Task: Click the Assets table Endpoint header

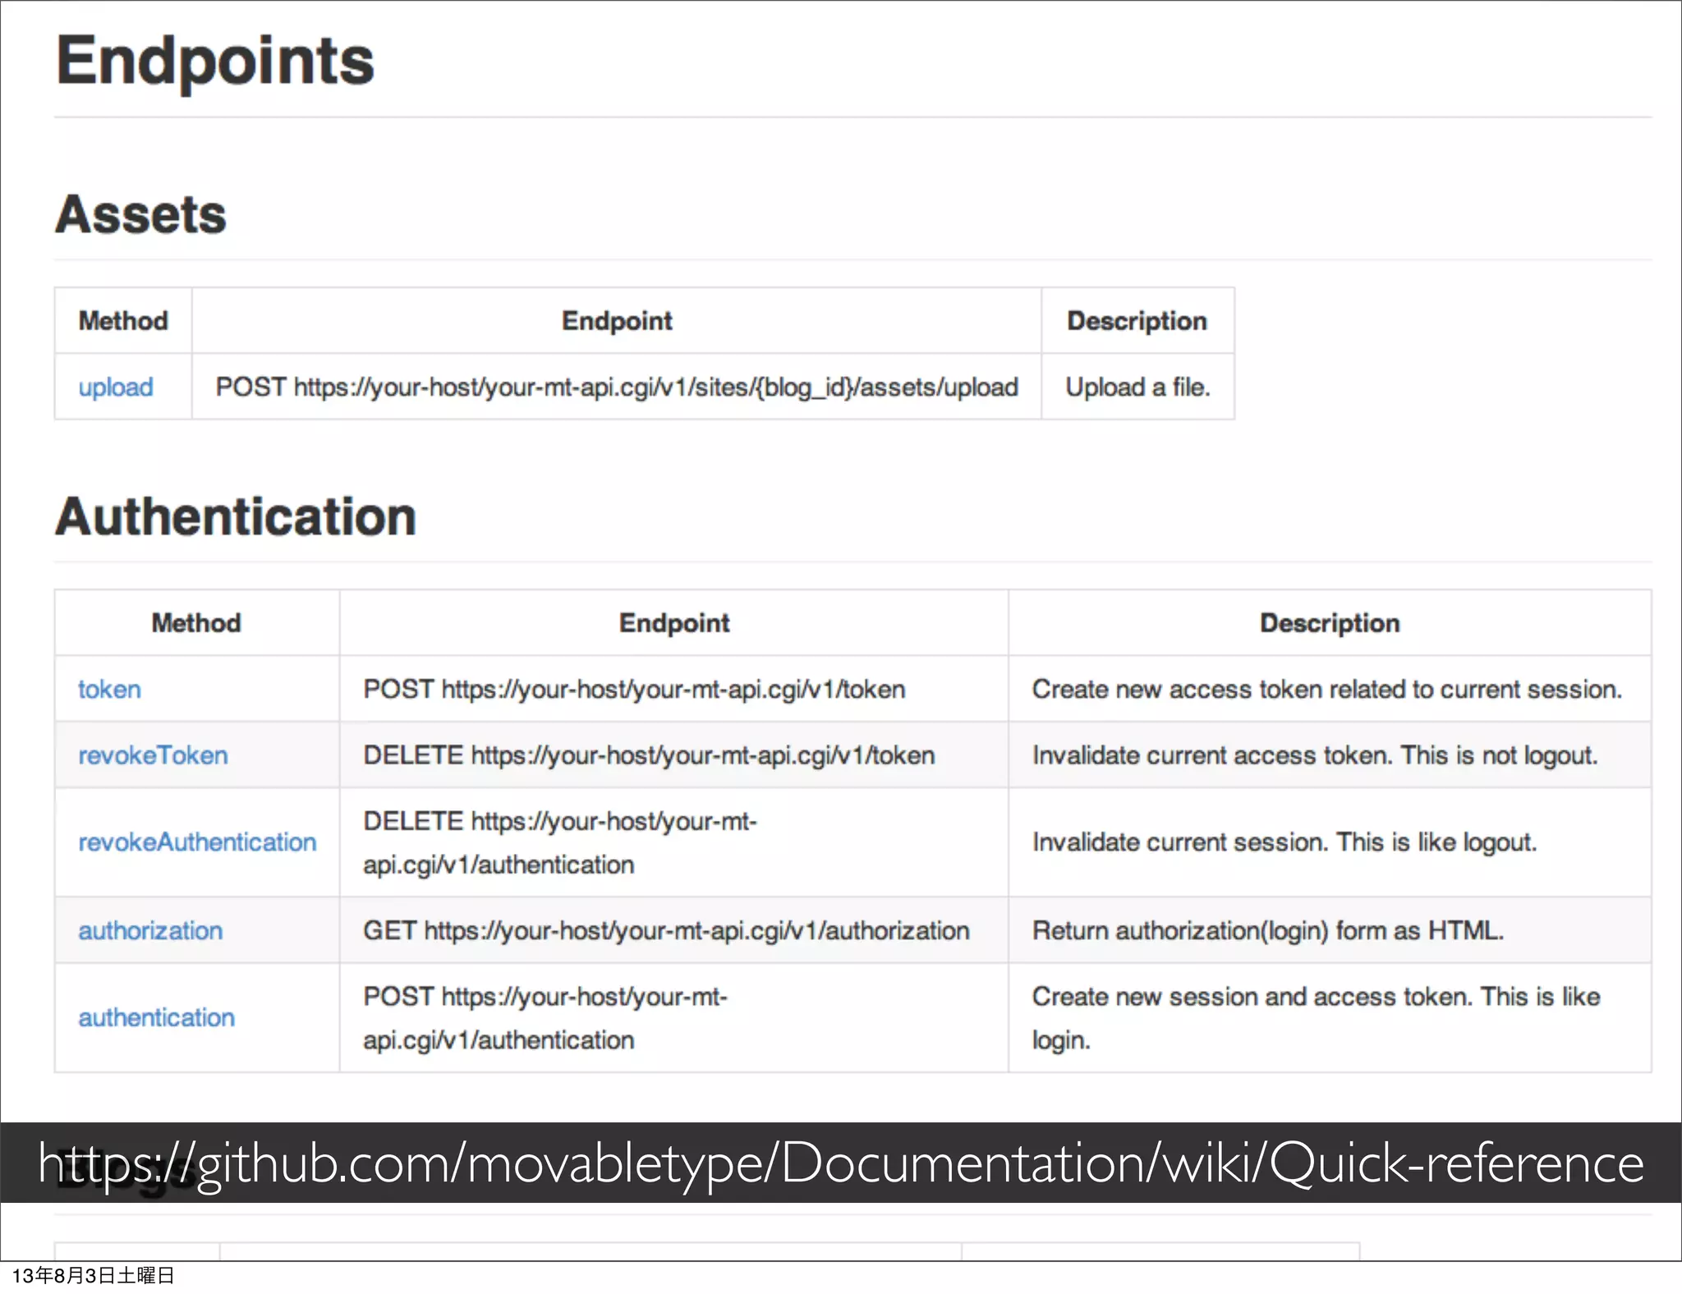Action: (x=617, y=320)
